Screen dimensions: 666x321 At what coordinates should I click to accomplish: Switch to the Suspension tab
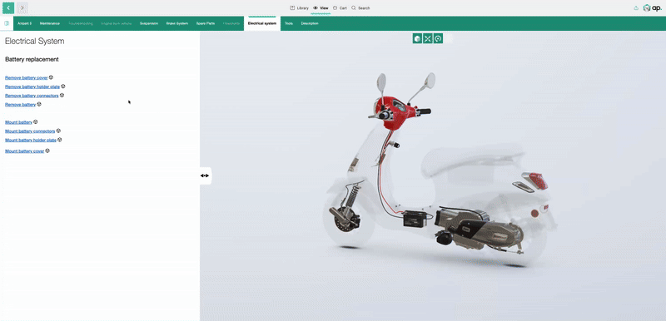click(x=149, y=23)
